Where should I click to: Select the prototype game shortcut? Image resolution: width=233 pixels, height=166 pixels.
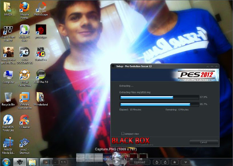41,32
